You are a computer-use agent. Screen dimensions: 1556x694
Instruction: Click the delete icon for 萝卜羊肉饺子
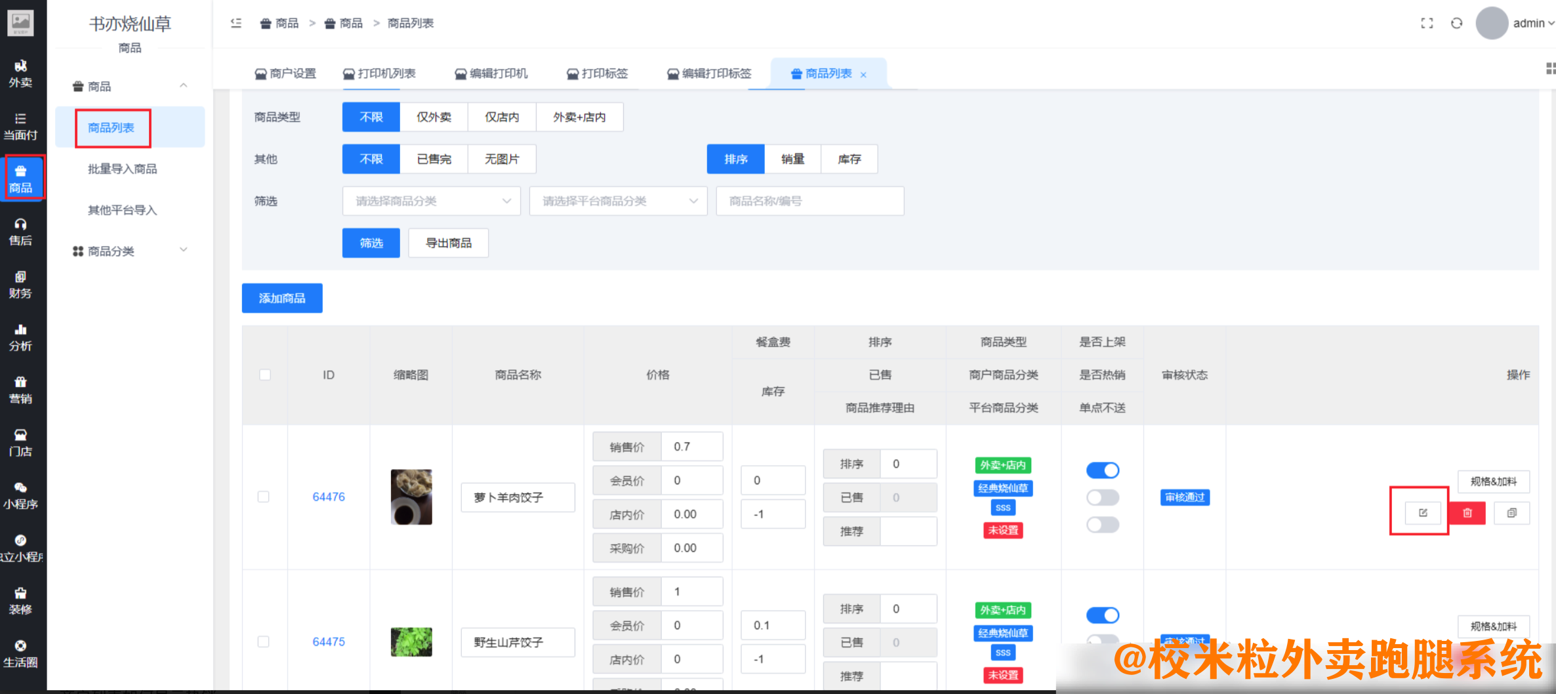pos(1467,513)
